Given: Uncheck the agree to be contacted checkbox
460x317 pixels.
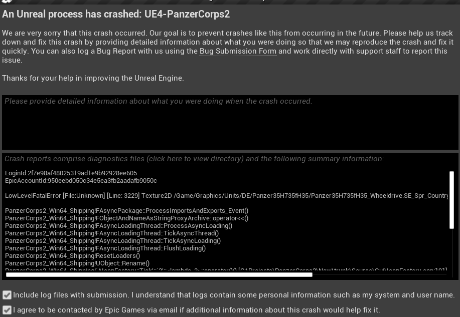Looking at the screenshot, I should 7,310.
